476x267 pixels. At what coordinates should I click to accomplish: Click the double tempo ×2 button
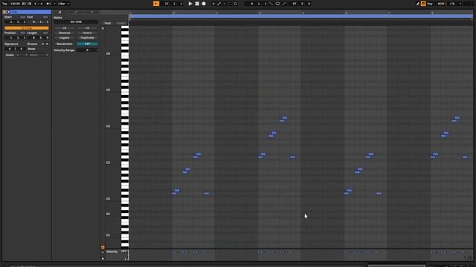click(x=87, y=28)
